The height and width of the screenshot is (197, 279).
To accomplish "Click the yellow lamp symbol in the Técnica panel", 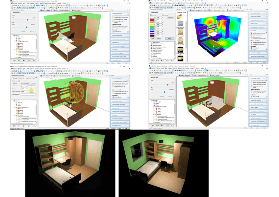I will pyautogui.click(x=32, y=90).
